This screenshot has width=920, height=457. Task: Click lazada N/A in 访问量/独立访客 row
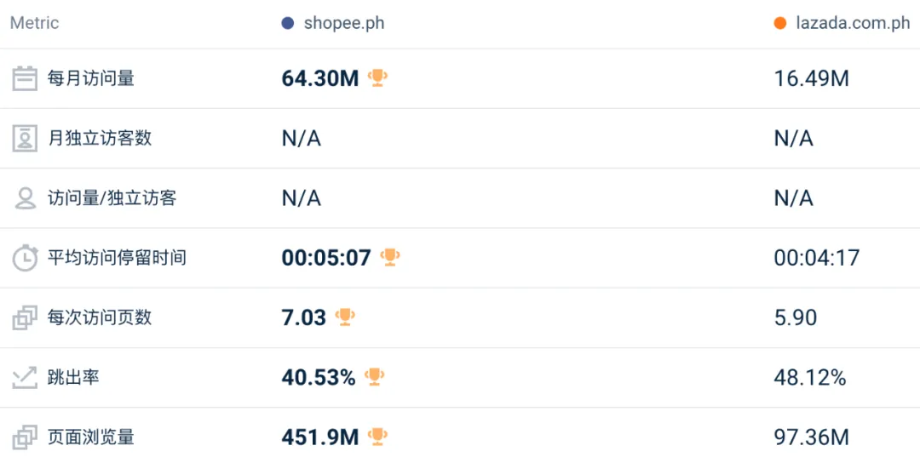click(x=794, y=198)
